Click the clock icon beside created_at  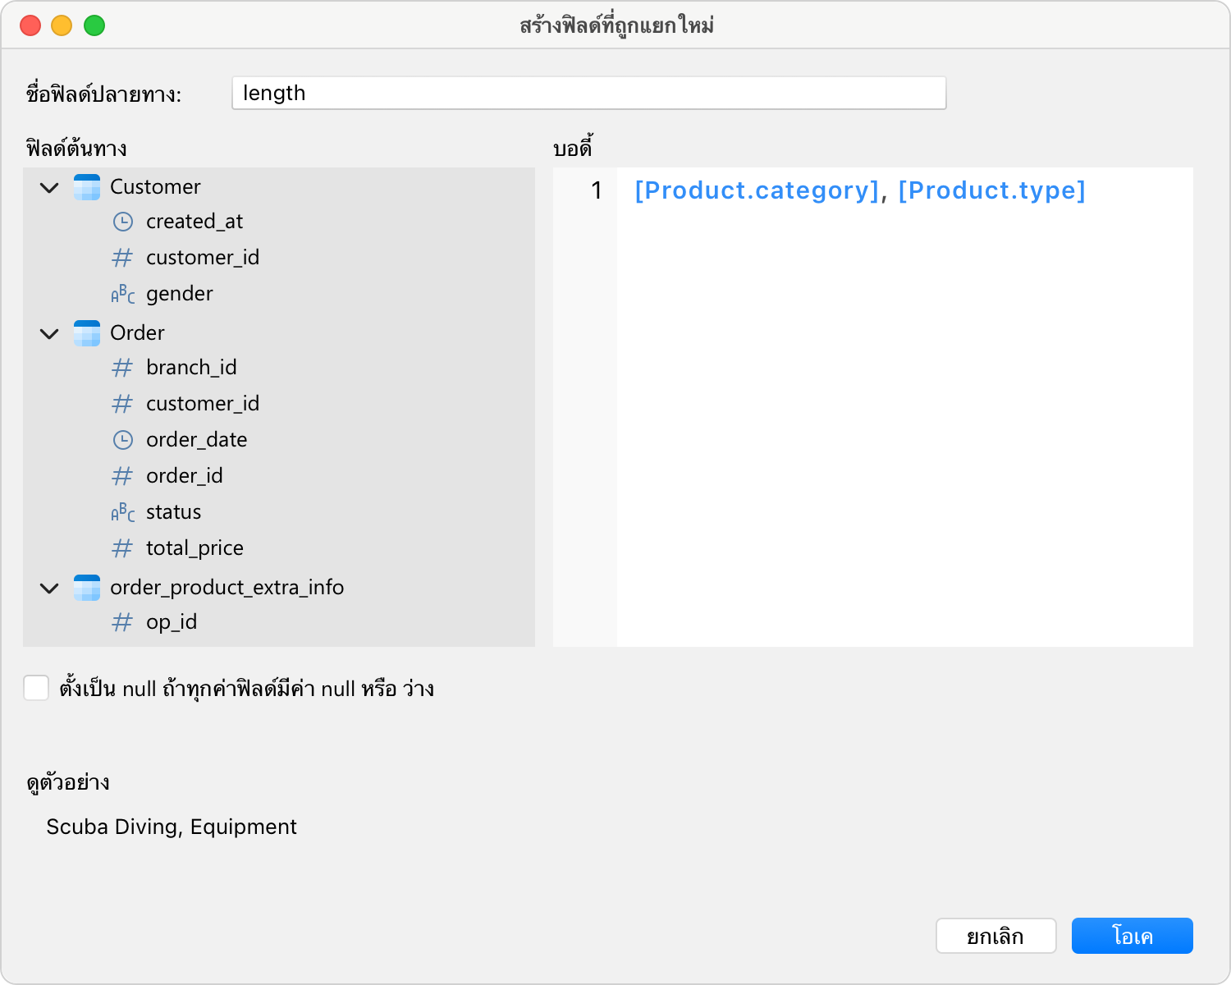[122, 222]
